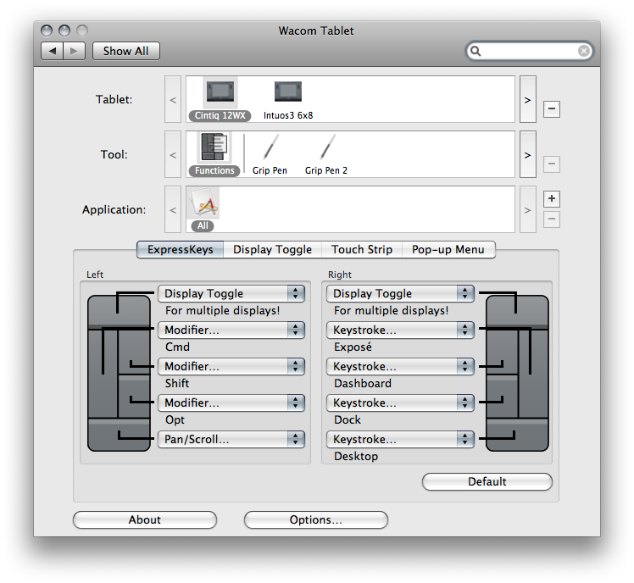Viewport: 634px width, 583px height.
Task: Click right 'For multiple displays!' text
Action: point(391,310)
